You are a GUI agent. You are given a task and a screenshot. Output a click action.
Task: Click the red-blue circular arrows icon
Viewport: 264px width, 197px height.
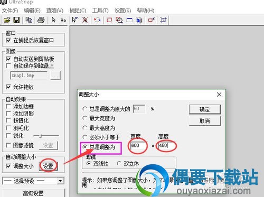[97, 20]
